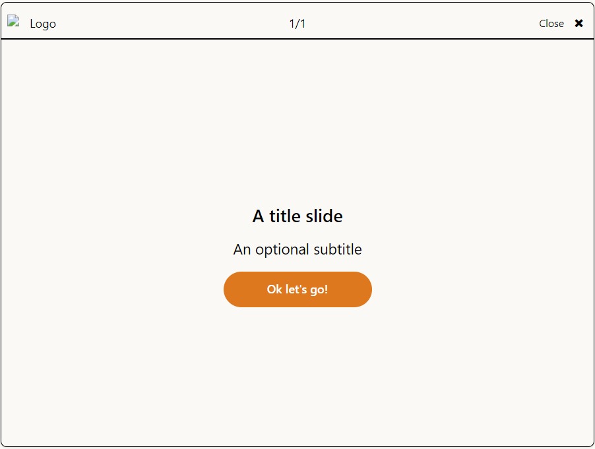Image resolution: width=595 pixels, height=449 pixels.
Task: Click the "A title slide" heading
Action: tap(297, 216)
